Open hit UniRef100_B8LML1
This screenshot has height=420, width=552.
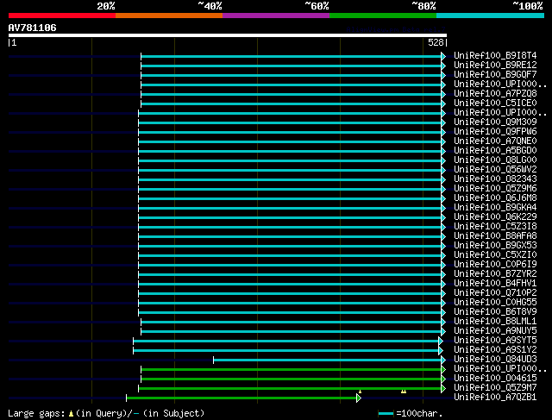[495, 322]
